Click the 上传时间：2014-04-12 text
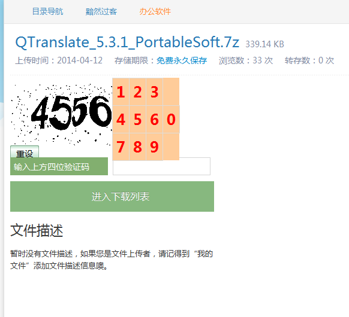The image size is (349, 317). [59, 60]
